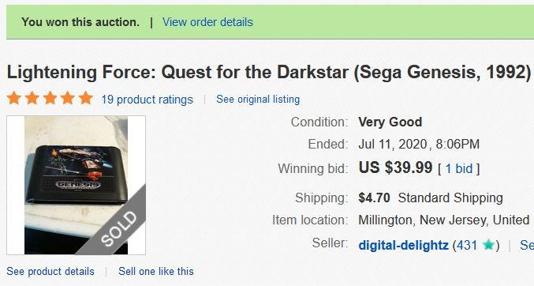This screenshot has height=286, width=534.
Task: Click Sell one like this
Action: point(156,271)
